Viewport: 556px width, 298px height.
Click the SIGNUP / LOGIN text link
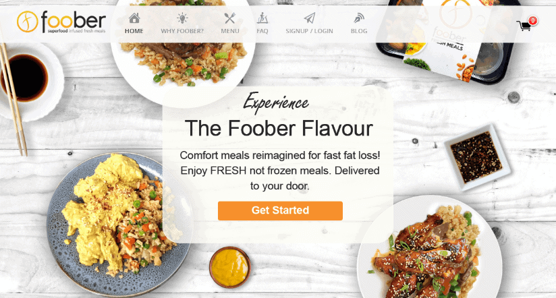click(309, 31)
